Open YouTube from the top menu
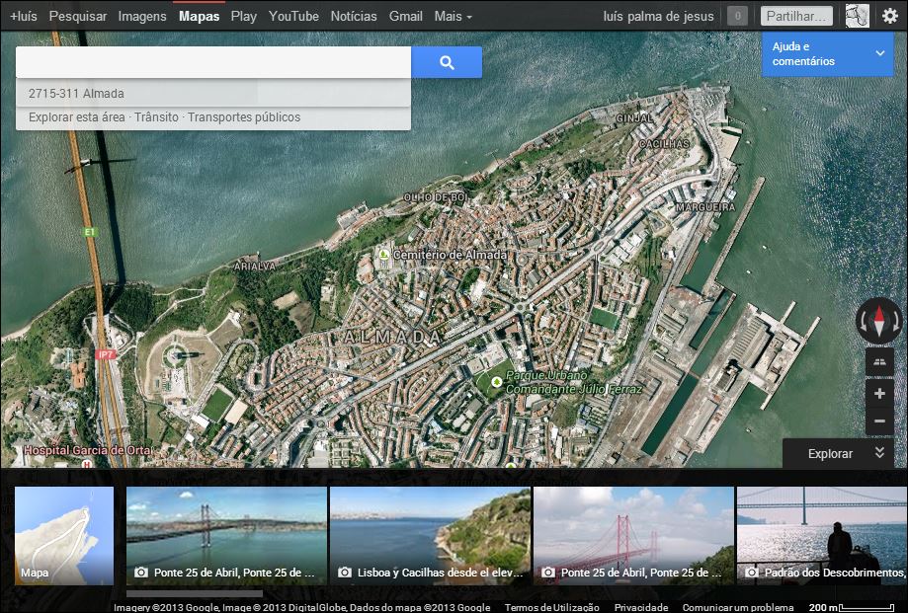Screen dimensions: 908x613 point(292,15)
